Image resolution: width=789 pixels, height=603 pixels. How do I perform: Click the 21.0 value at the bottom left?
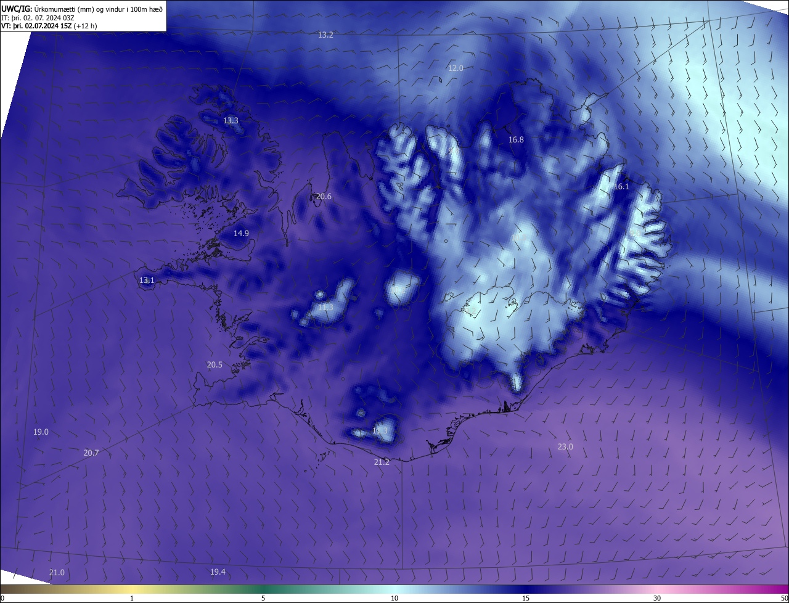coord(57,573)
